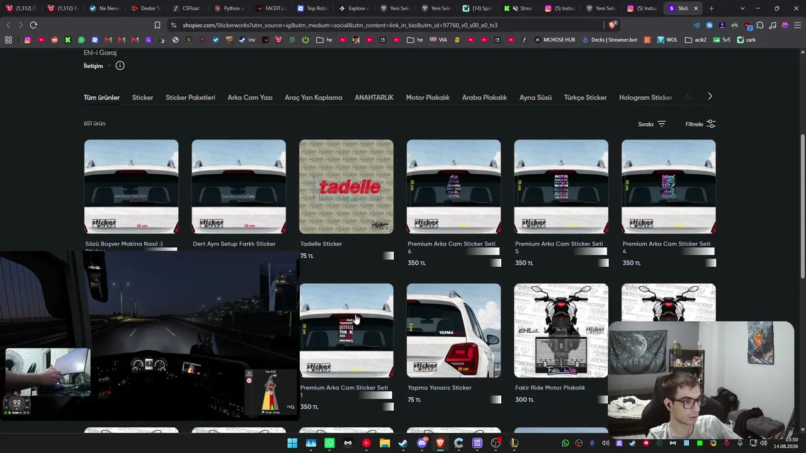The width and height of the screenshot is (806, 453).
Task: Open the Tadelle Sticker product image
Action: (x=346, y=187)
